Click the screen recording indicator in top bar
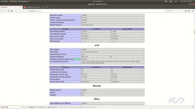Screen dimensions: 195x109 (x=166, y=1)
